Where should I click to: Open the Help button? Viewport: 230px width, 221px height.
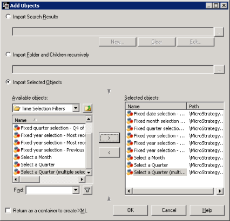tap(207, 210)
